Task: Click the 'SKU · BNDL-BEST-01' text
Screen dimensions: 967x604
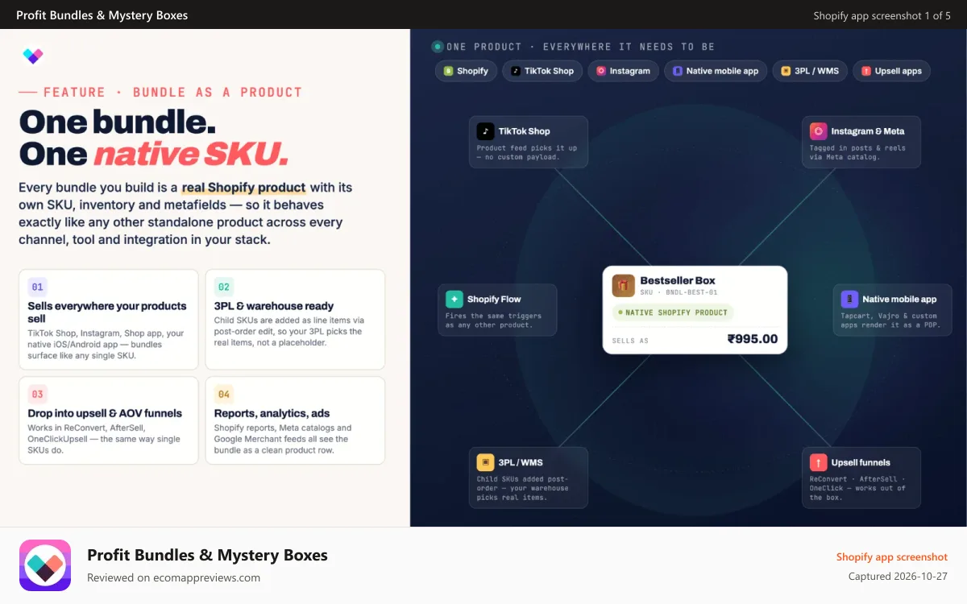Action: tap(679, 292)
